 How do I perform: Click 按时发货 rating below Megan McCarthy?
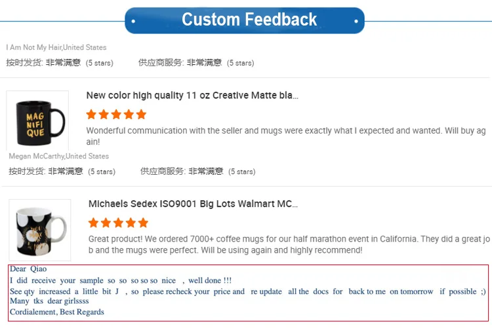pyautogui.click(x=62, y=172)
